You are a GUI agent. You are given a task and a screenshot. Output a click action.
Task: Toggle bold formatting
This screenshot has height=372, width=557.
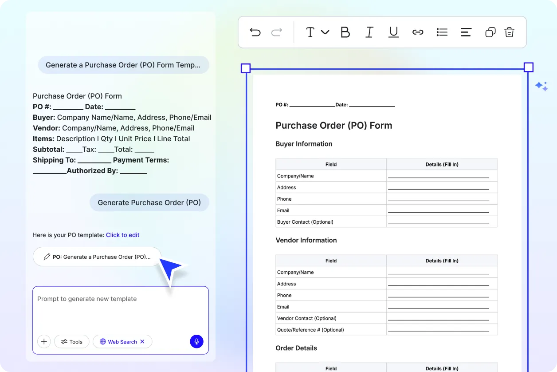click(x=345, y=32)
